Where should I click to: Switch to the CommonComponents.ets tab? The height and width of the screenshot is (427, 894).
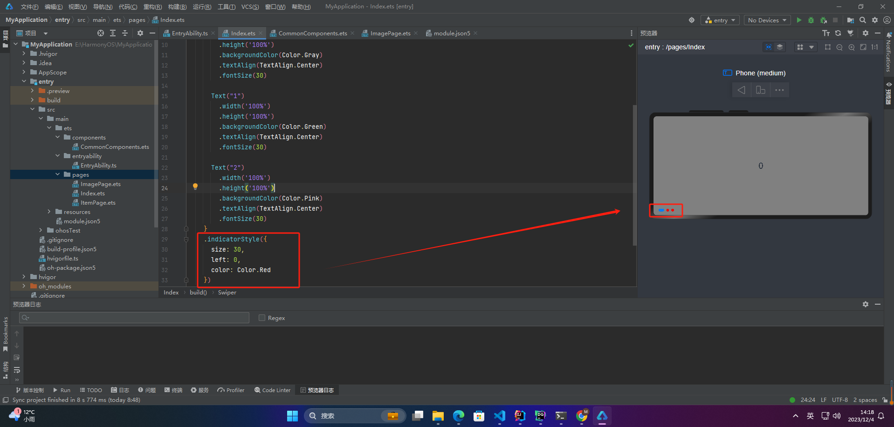(x=312, y=33)
